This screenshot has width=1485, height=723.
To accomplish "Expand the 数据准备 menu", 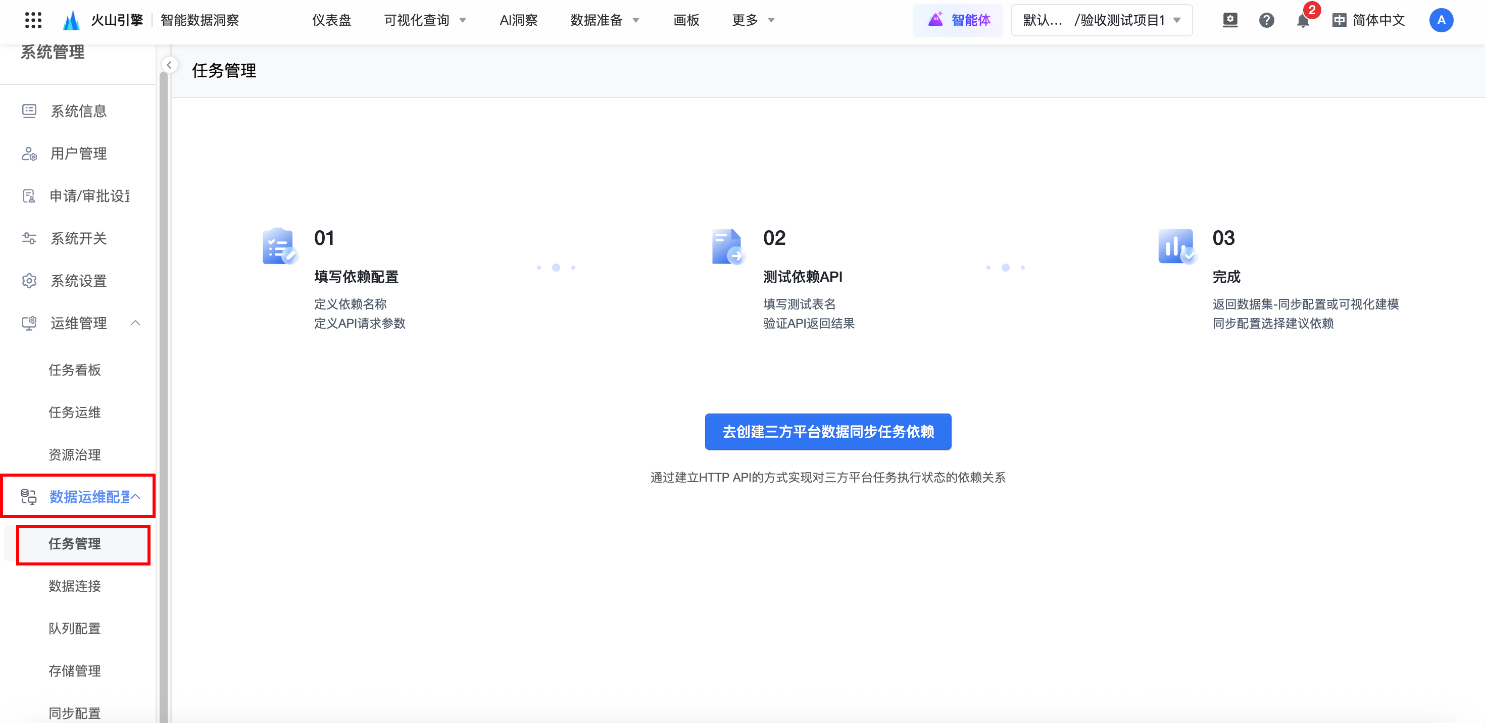I will [604, 21].
